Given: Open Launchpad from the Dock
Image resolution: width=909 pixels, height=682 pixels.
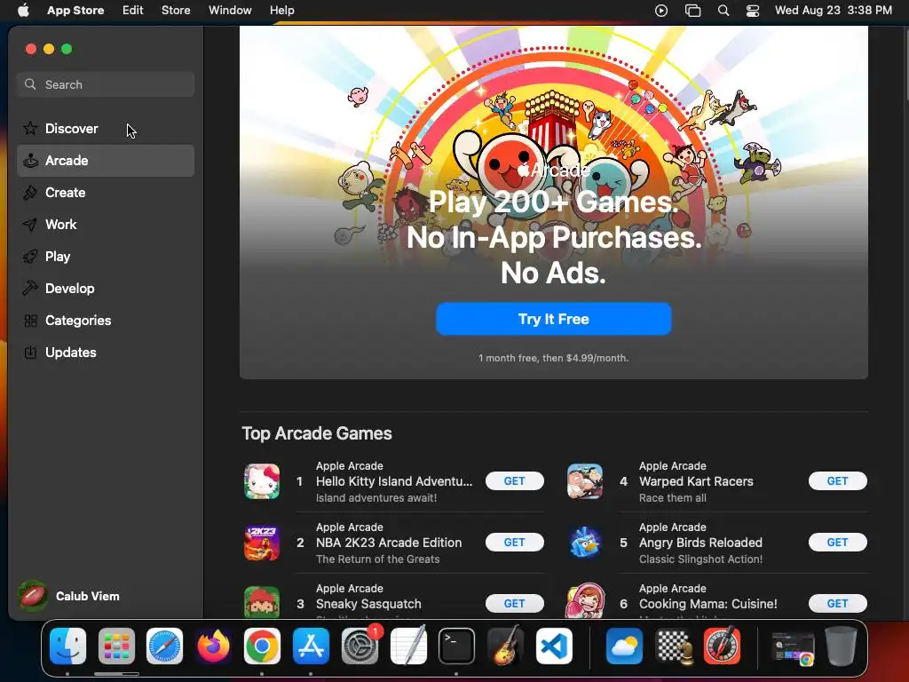Looking at the screenshot, I should pyautogui.click(x=116, y=646).
